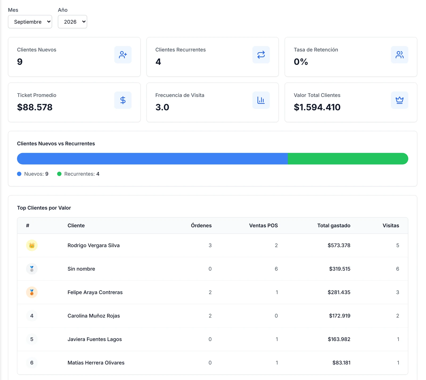This screenshot has width=426, height=380.
Task: Click the blue dot beside Nuevos: 9 legend
Action: tap(19, 174)
